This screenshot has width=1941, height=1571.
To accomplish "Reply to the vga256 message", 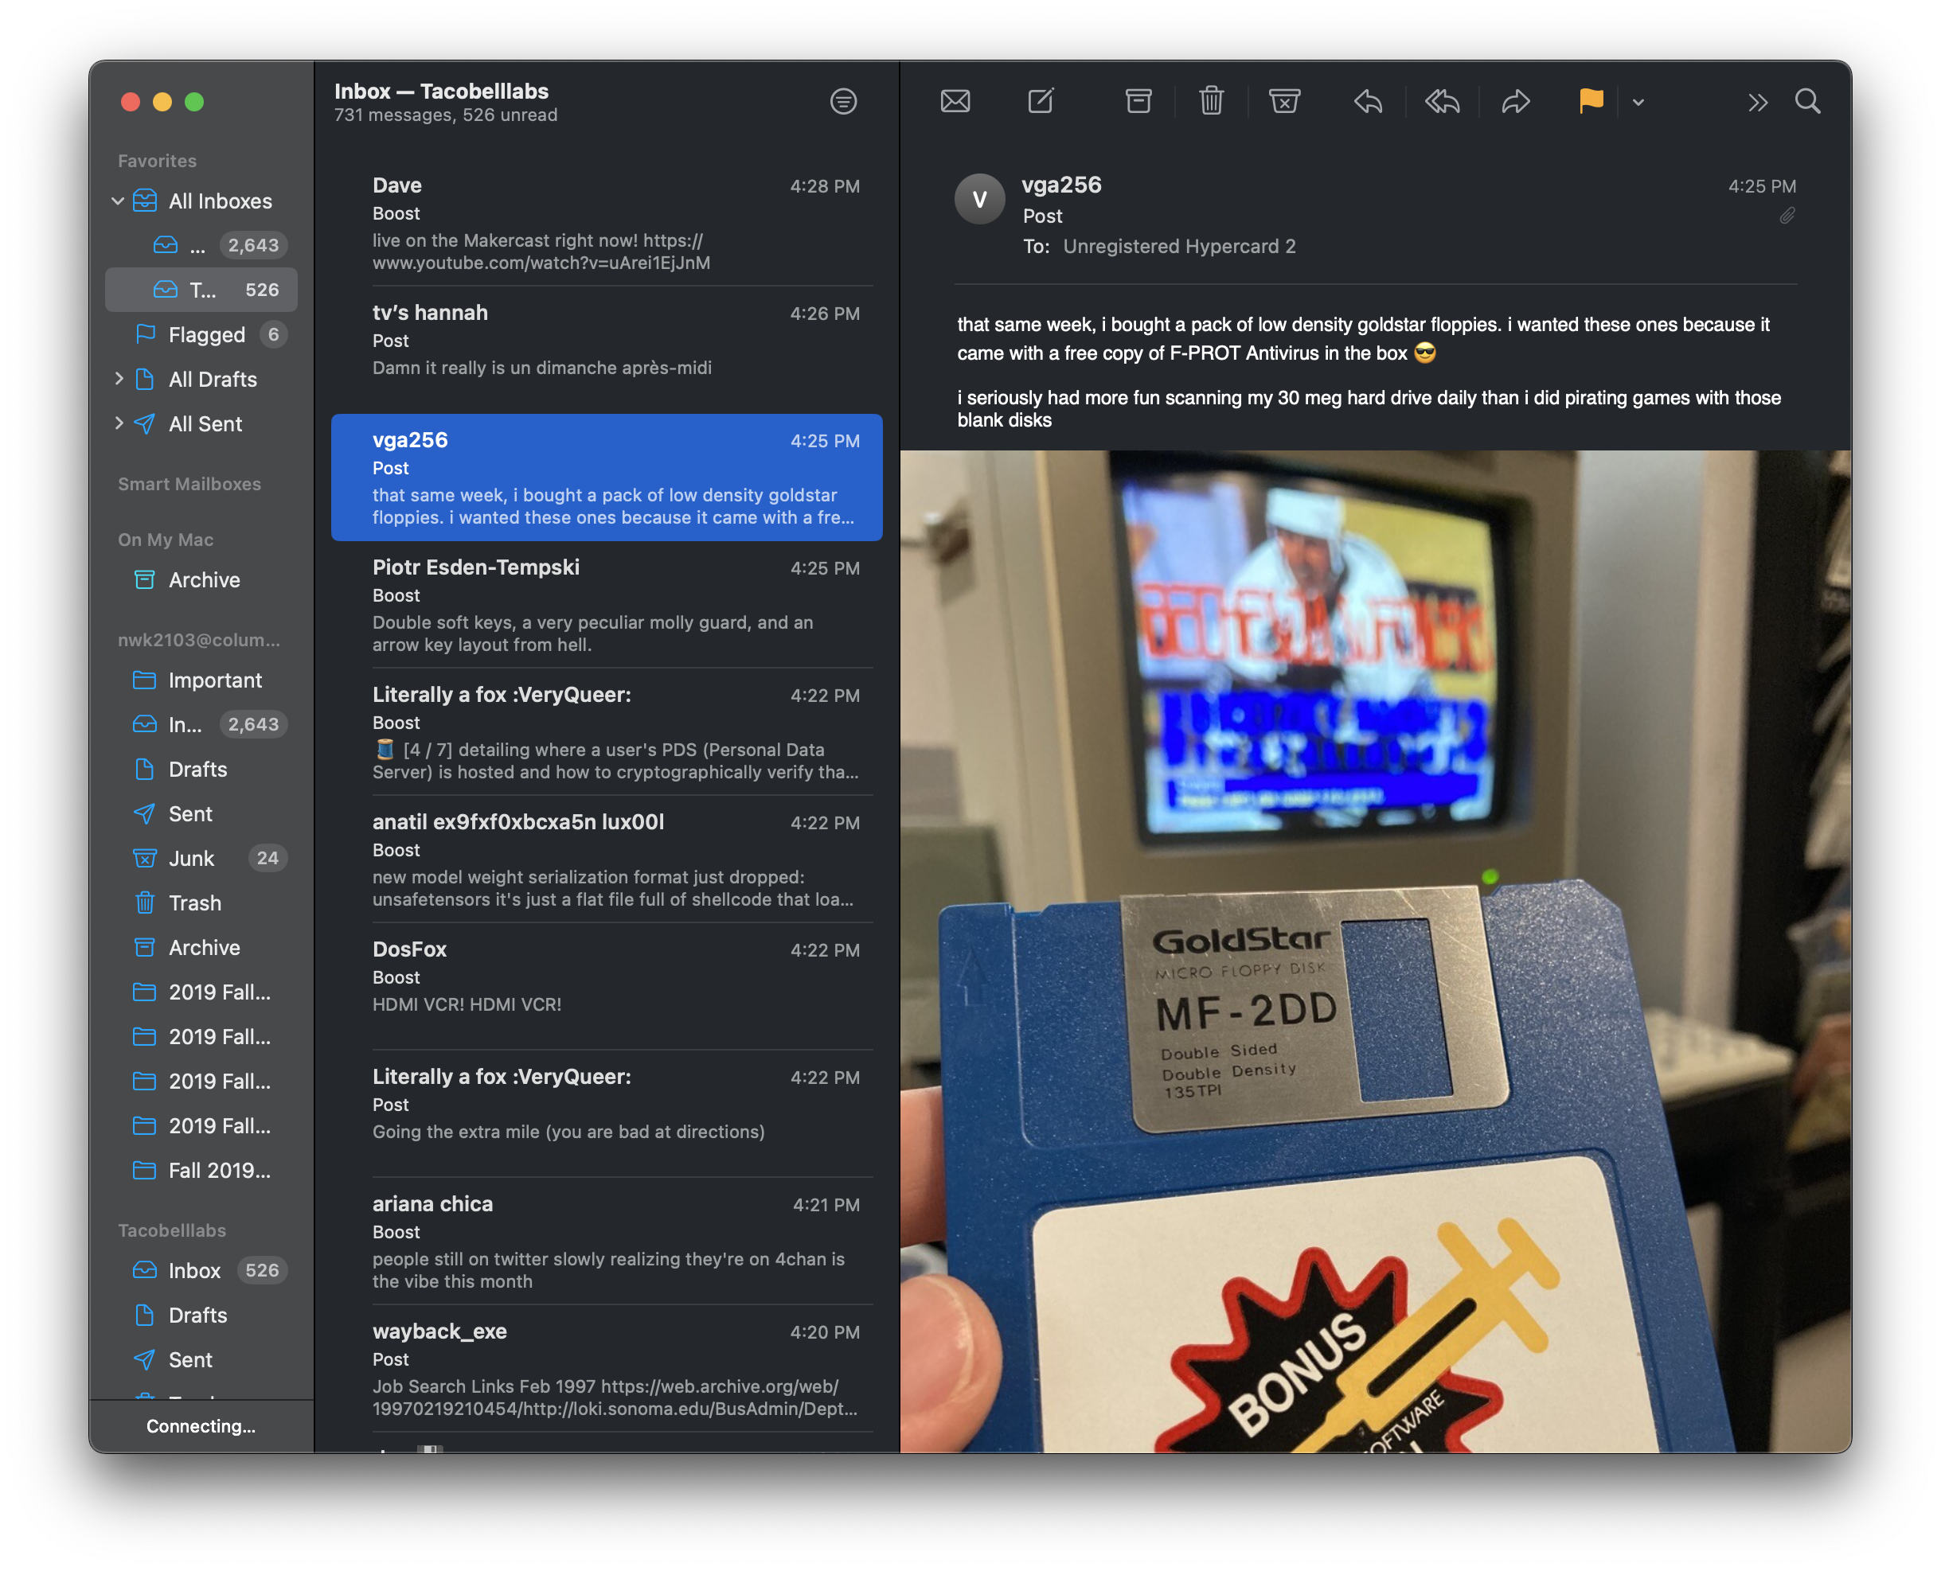I will pos(1368,101).
